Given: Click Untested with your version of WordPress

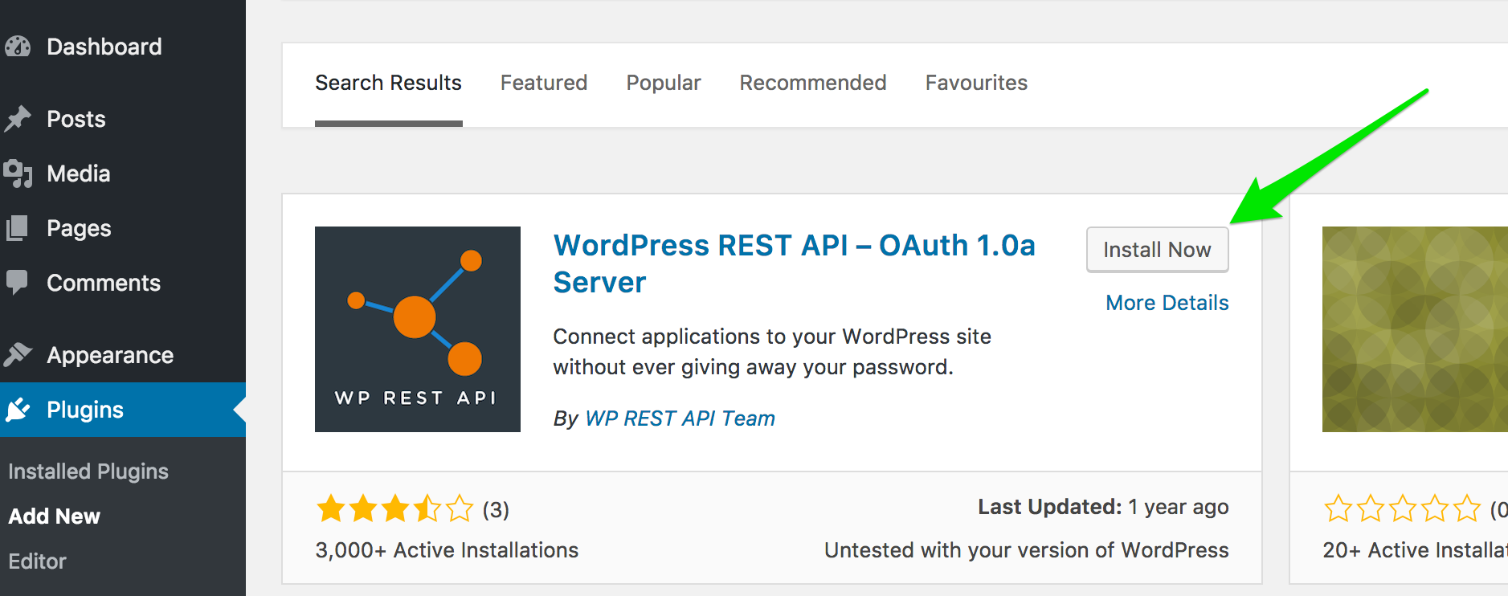Looking at the screenshot, I should [x=1027, y=550].
